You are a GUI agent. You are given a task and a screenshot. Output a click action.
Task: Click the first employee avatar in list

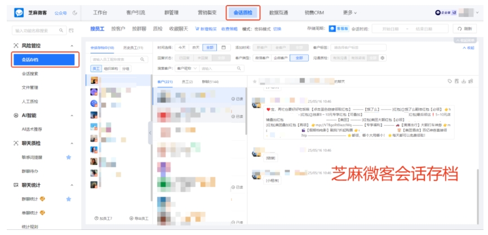tap(94, 80)
